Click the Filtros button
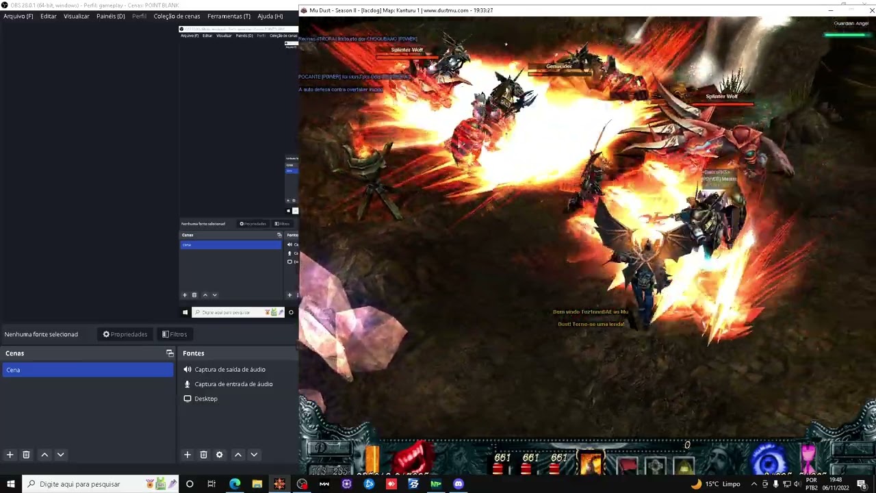Viewport: 876px width, 493px height. point(175,334)
